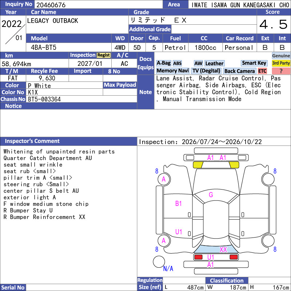Screen dimensions: 291x291
Task: Select inquiry number 20460676
Action: tap(51, 5)
